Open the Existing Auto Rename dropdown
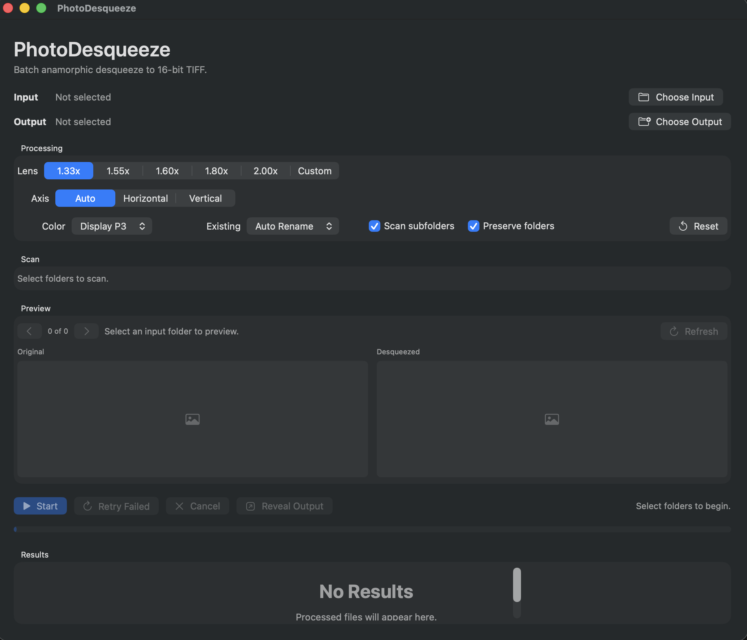The image size is (747, 640). (293, 226)
